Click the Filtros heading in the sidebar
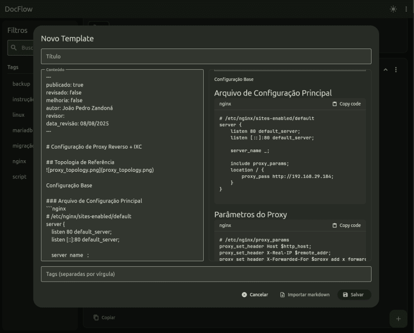Image resolution: width=414 pixels, height=333 pixels. click(x=17, y=30)
